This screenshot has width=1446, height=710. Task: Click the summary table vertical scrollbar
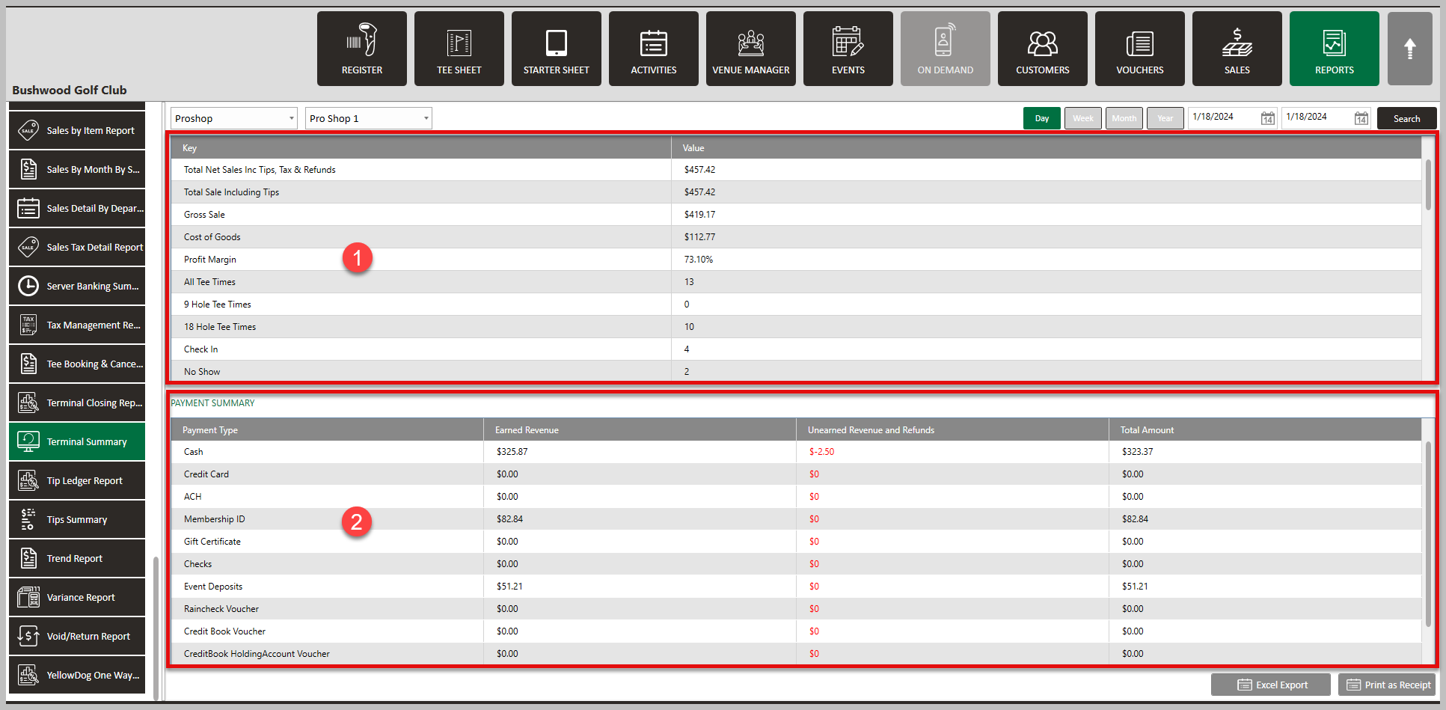1428,184
